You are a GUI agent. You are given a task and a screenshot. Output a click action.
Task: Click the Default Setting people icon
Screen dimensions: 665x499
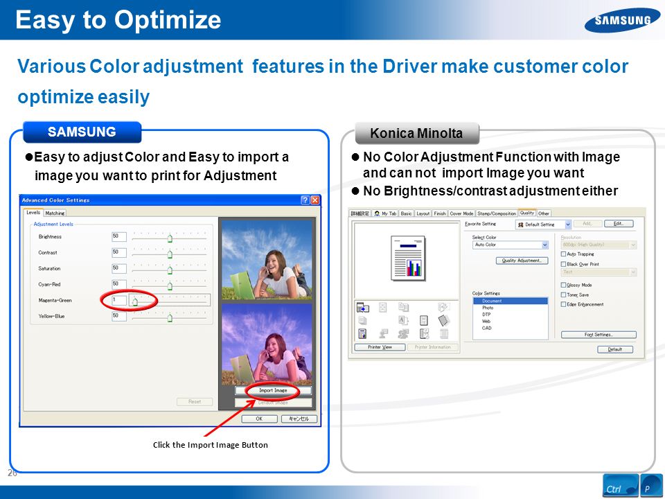coord(521,225)
